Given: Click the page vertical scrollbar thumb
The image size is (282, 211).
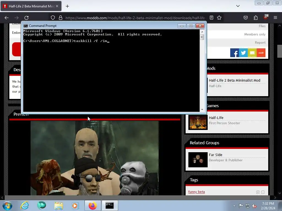Looking at the screenshot, I should point(280,51).
